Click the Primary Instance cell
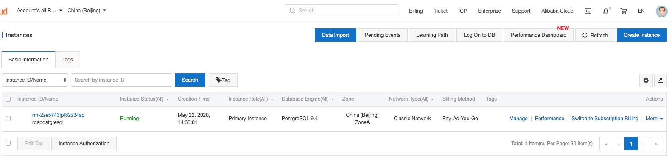Screen dimensions: 672x163 click(x=247, y=119)
